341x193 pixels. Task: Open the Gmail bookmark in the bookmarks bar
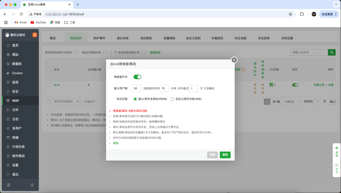pos(20,22)
